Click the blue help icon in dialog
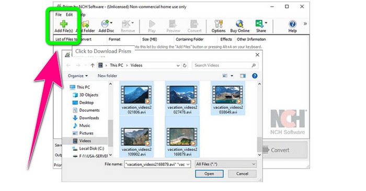The width and height of the screenshot is (366, 191). coord(255,76)
